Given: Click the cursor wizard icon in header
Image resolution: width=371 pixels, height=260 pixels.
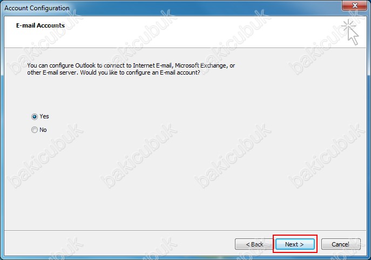Looking at the screenshot, I should coord(350,32).
